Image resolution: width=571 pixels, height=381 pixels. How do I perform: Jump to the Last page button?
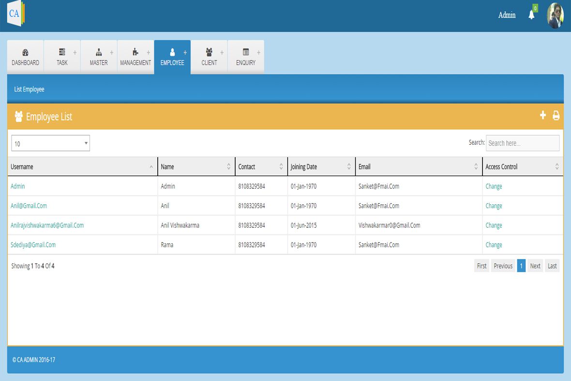click(552, 266)
